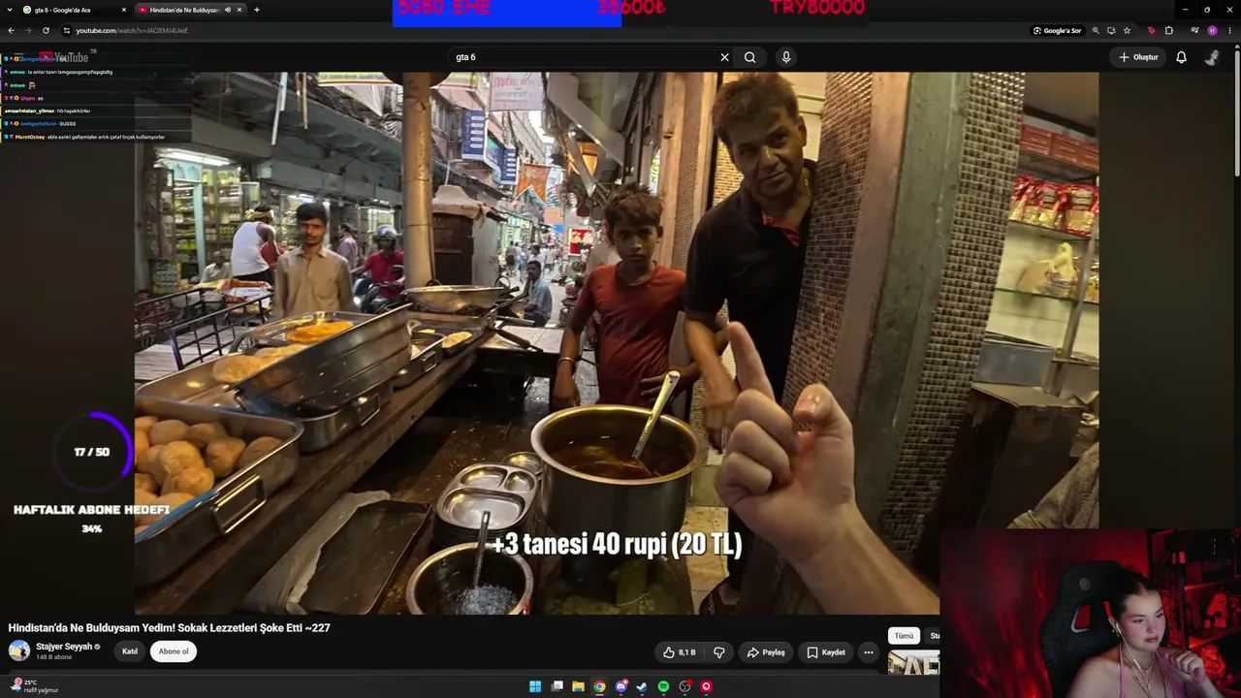Like the video showing 8,1 B
The height and width of the screenshot is (698, 1241).
pyautogui.click(x=680, y=652)
